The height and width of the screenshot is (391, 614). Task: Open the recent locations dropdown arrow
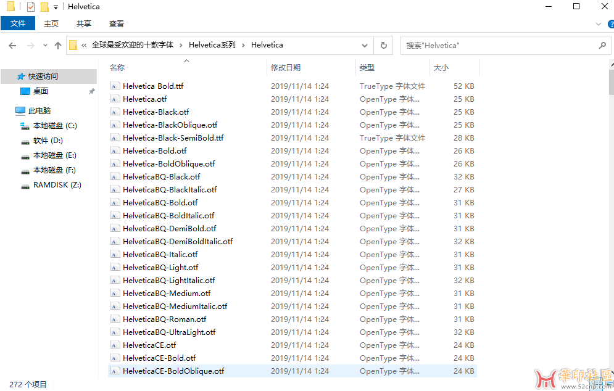coord(45,46)
